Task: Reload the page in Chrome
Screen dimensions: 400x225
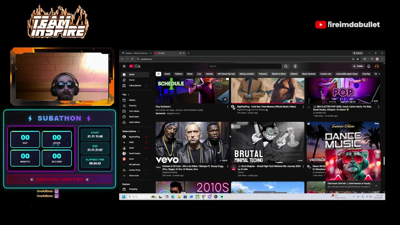Action: [132, 59]
